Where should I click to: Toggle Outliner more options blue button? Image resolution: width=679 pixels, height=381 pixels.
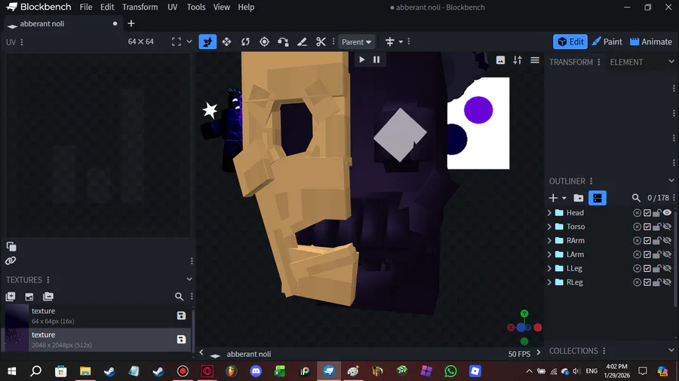[598, 198]
